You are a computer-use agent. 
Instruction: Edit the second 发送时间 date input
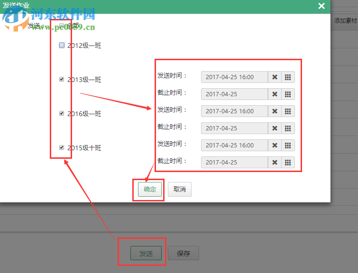point(235,111)
